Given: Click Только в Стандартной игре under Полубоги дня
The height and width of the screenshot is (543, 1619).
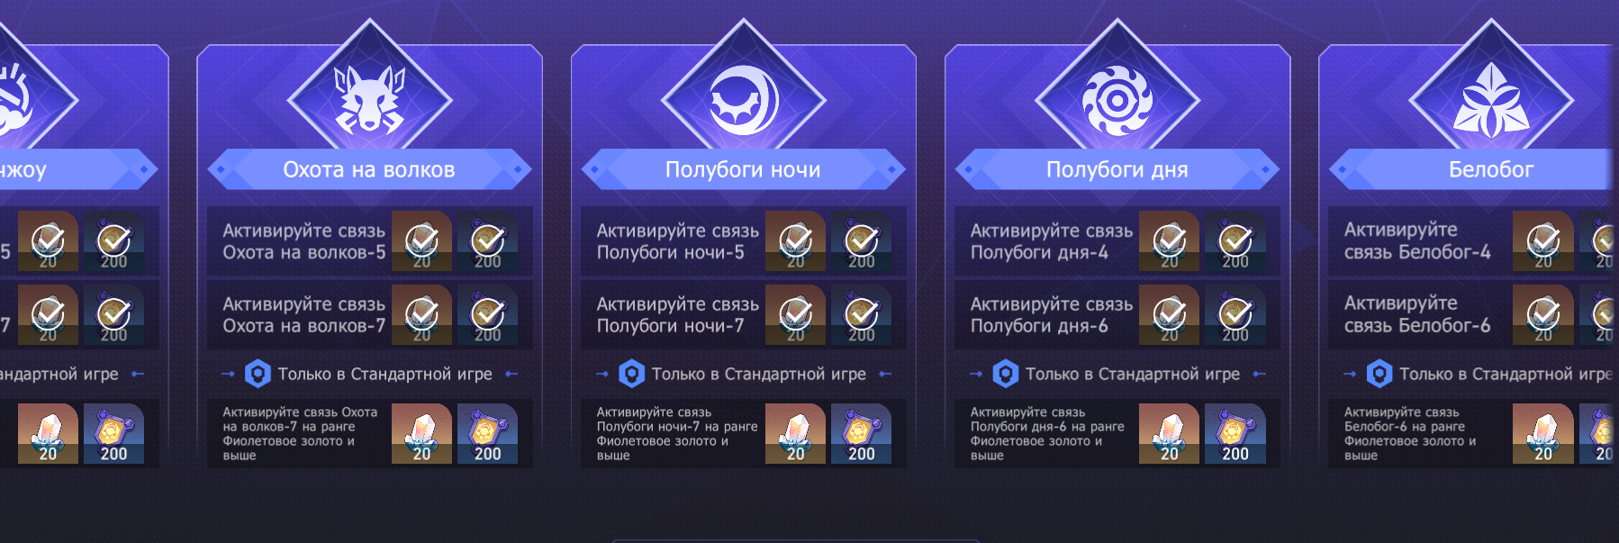Looking at the screenshot, I should coord(1132,374).
